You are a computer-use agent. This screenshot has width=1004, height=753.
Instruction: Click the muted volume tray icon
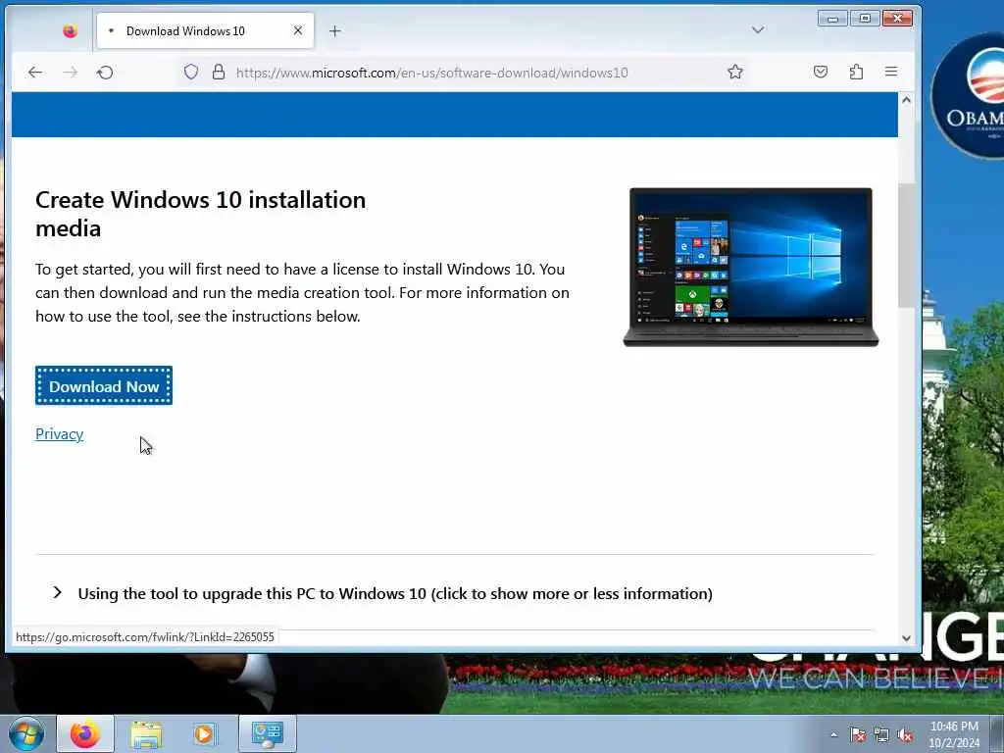(x=905, y=735)
